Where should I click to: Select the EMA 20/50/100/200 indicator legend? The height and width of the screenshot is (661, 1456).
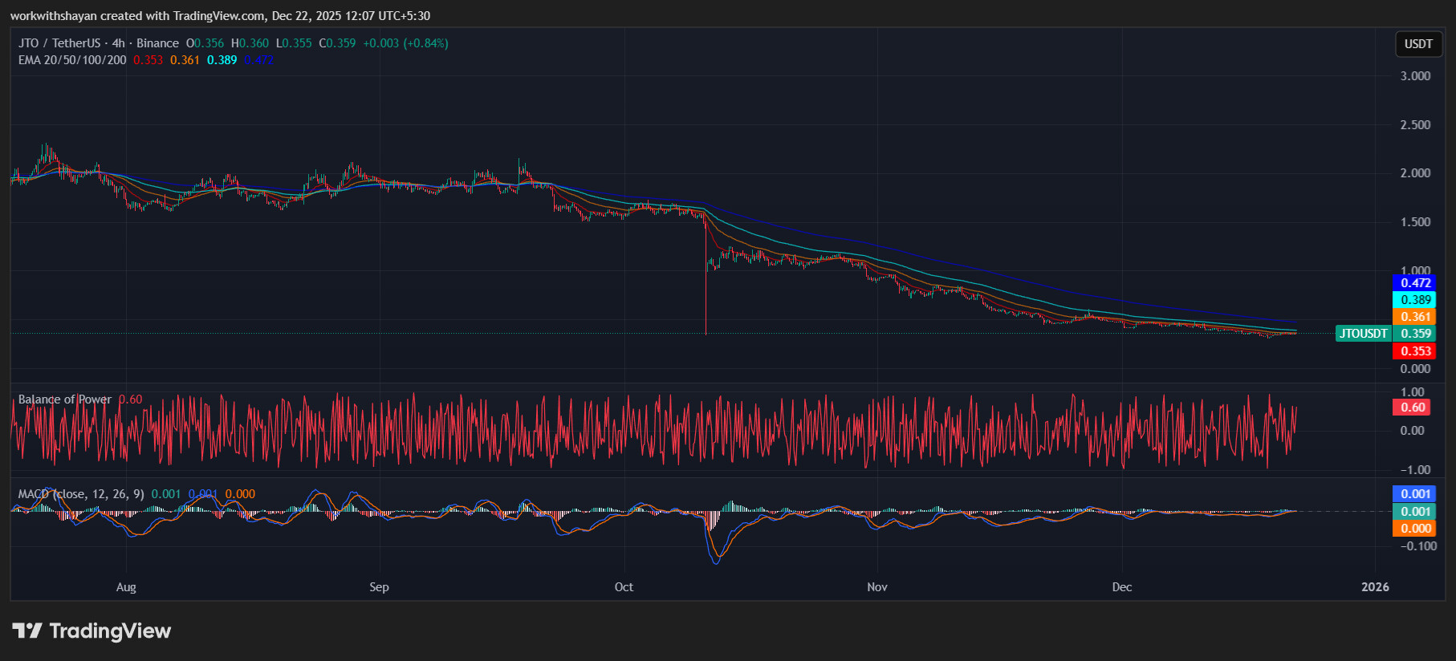(72, 60)
